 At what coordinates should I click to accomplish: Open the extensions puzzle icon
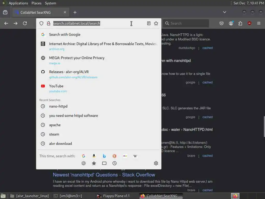[240, 23]
